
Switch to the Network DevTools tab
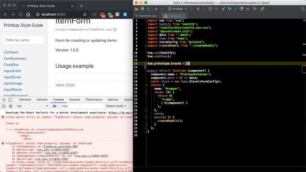(42, 100)
